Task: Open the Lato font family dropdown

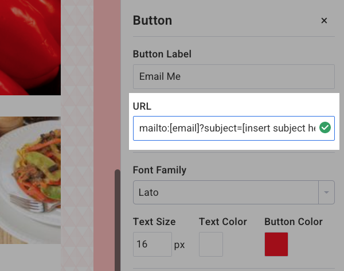Action: [226, 192]
